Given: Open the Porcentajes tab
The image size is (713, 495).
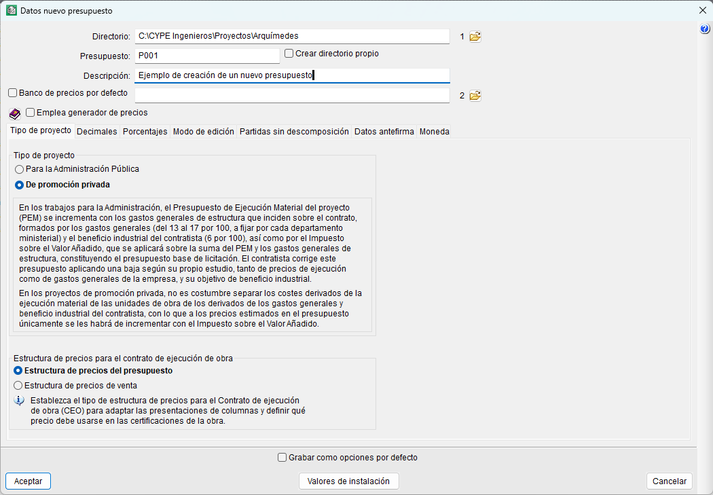Looking at the screenshot, I should (145, 131).
